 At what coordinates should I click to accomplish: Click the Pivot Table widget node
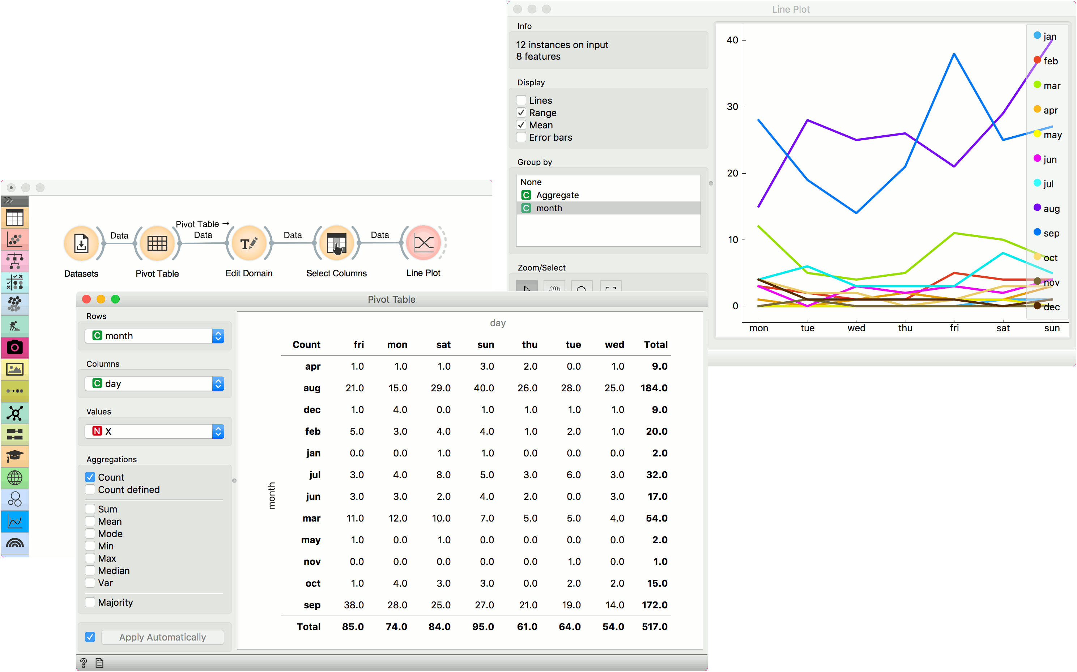pyautogui.click(x=157, y=243)
